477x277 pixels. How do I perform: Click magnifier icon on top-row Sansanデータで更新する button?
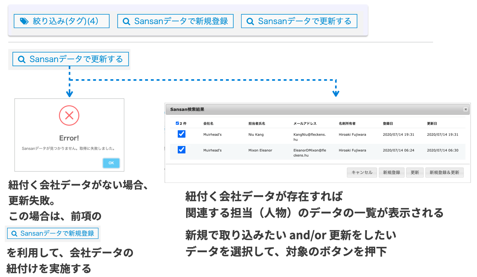(250, 21)
